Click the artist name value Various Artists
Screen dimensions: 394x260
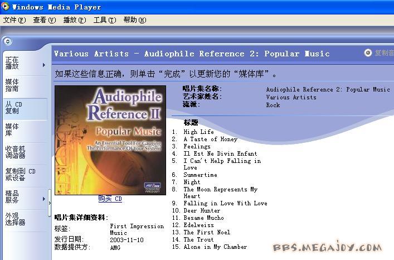291,97
